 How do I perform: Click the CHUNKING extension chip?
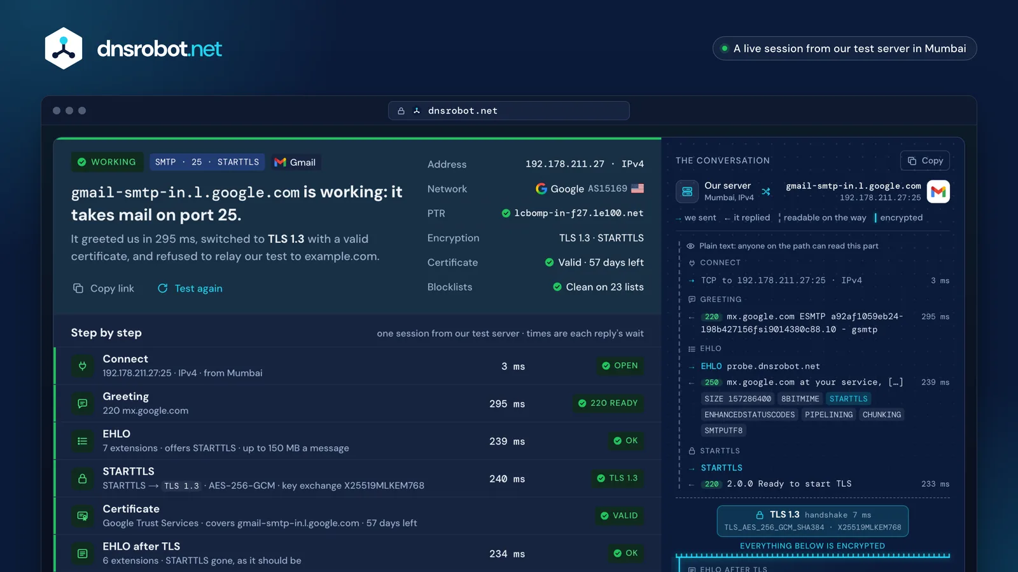[882, 415]
